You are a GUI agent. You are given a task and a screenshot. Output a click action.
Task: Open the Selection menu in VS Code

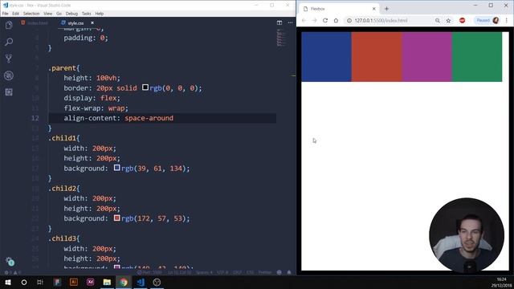31,14
